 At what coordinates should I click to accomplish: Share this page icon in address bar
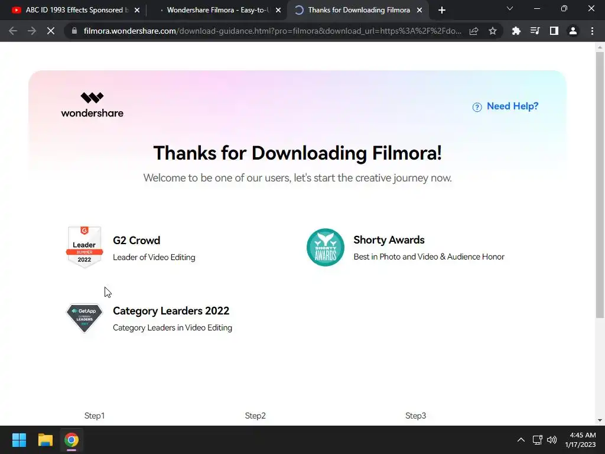point(474,31)
